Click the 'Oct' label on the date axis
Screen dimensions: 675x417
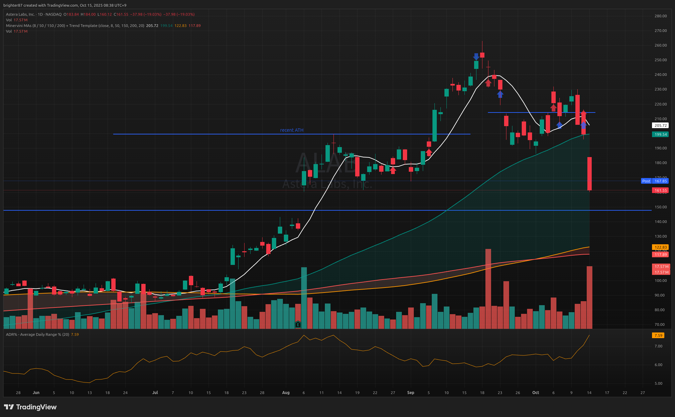[535, 393]
